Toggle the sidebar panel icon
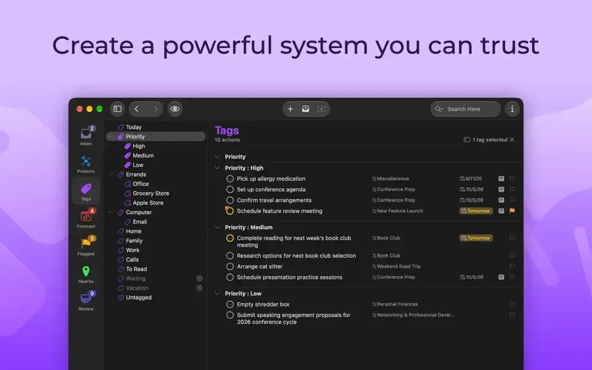The width and height of the screenshot is (592, 370). (117, 109)
